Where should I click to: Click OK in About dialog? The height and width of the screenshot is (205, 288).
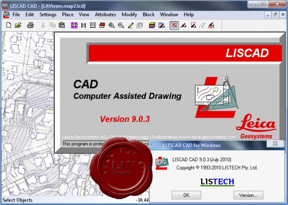tap(186, 195)
